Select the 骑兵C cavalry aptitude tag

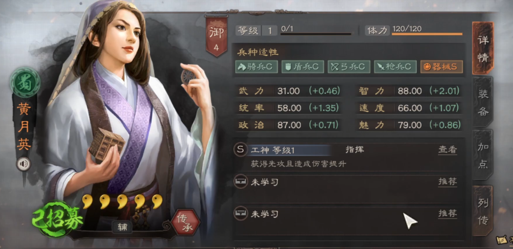coord(256,67)
